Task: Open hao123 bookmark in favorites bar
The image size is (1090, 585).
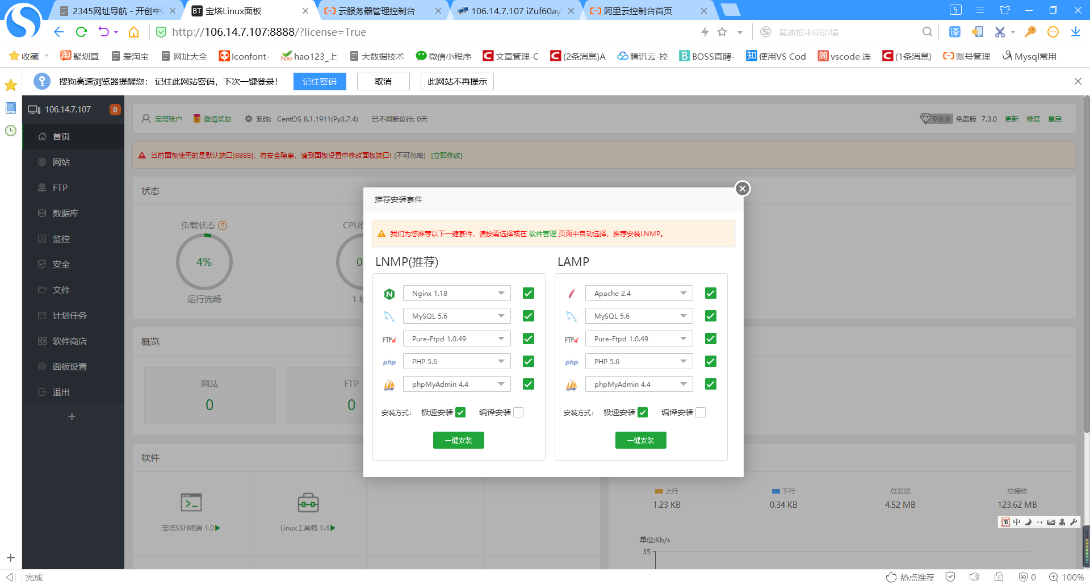Action: 309,56
